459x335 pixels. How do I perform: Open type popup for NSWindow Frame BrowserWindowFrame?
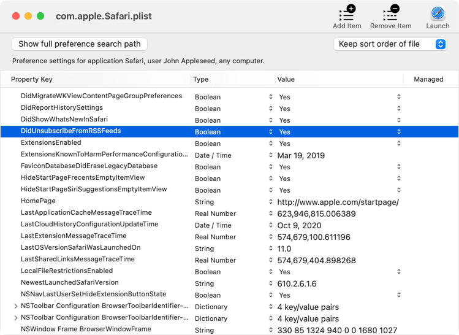point(271,329)
